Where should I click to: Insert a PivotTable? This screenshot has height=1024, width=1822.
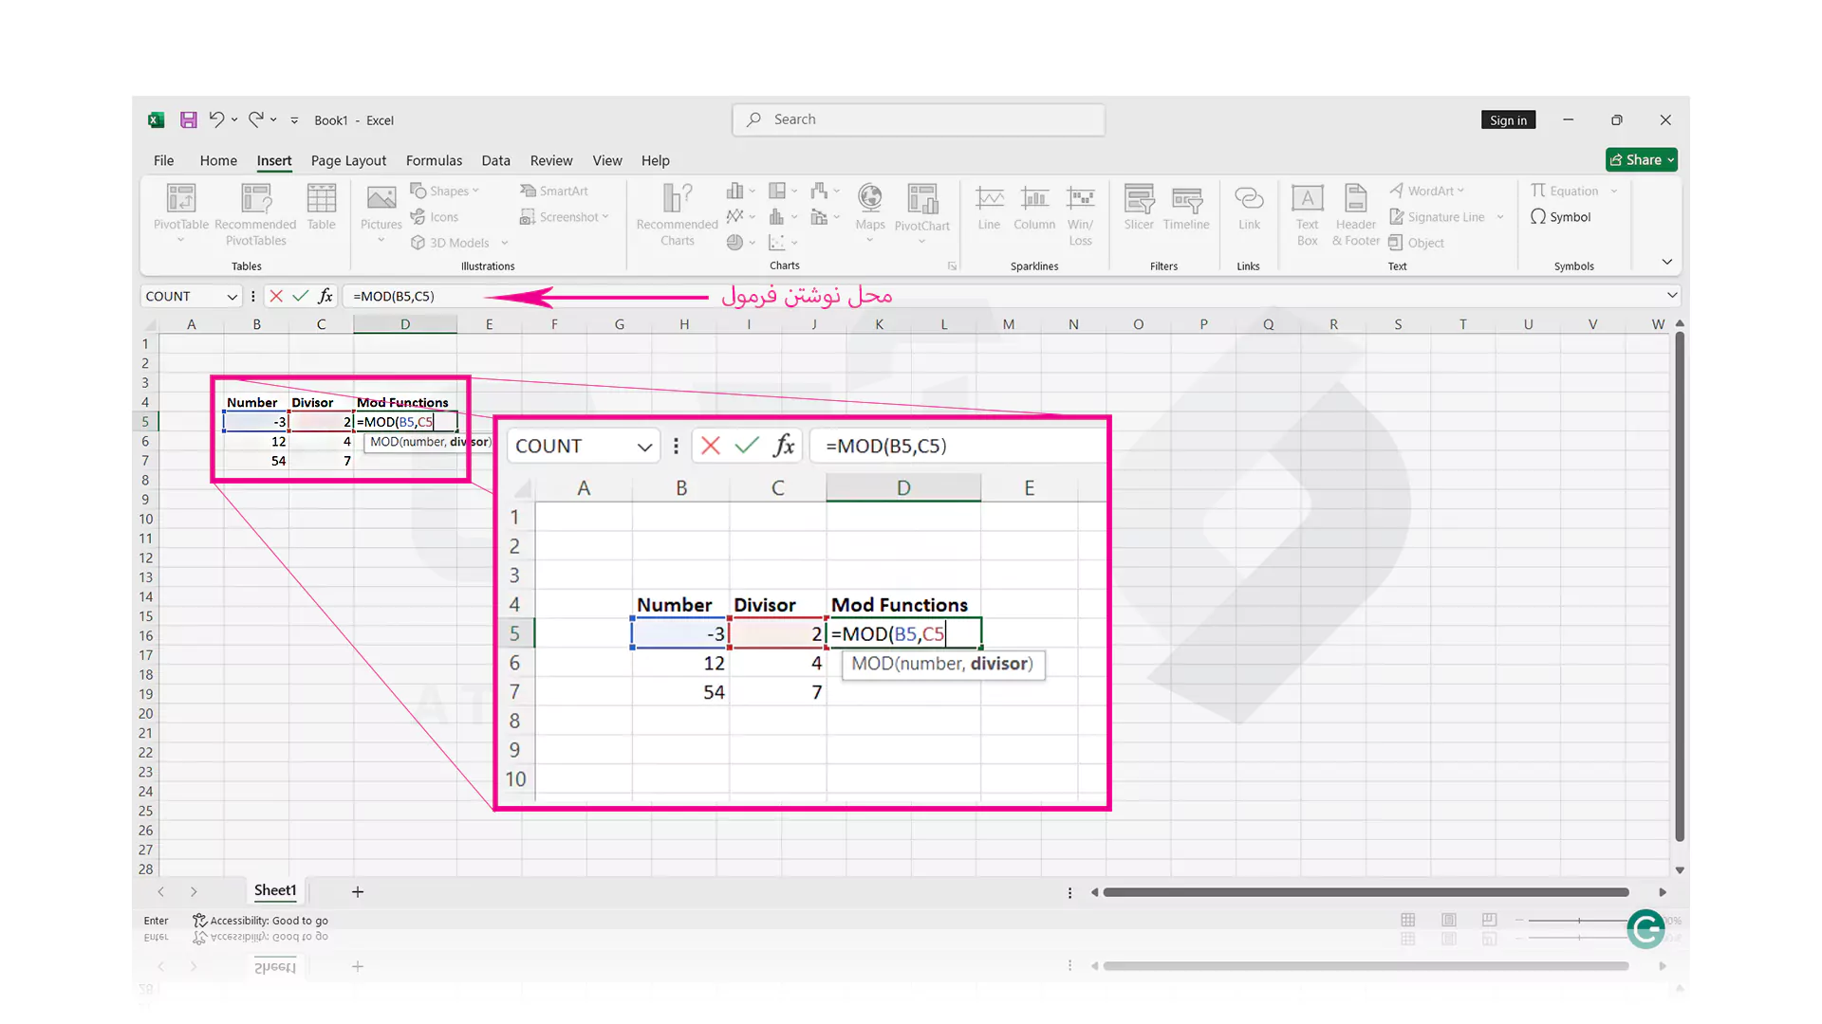[x=180, y=212]
